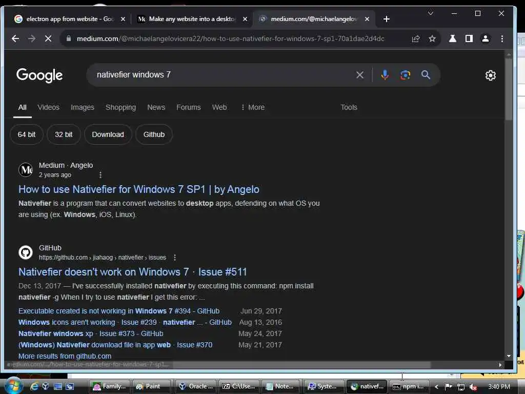Screen dimensions: 525x394
Task: Switch to electron app from website tab
Action: point(70,19)
